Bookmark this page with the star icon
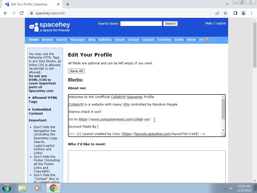 click(x=225, y=13)
